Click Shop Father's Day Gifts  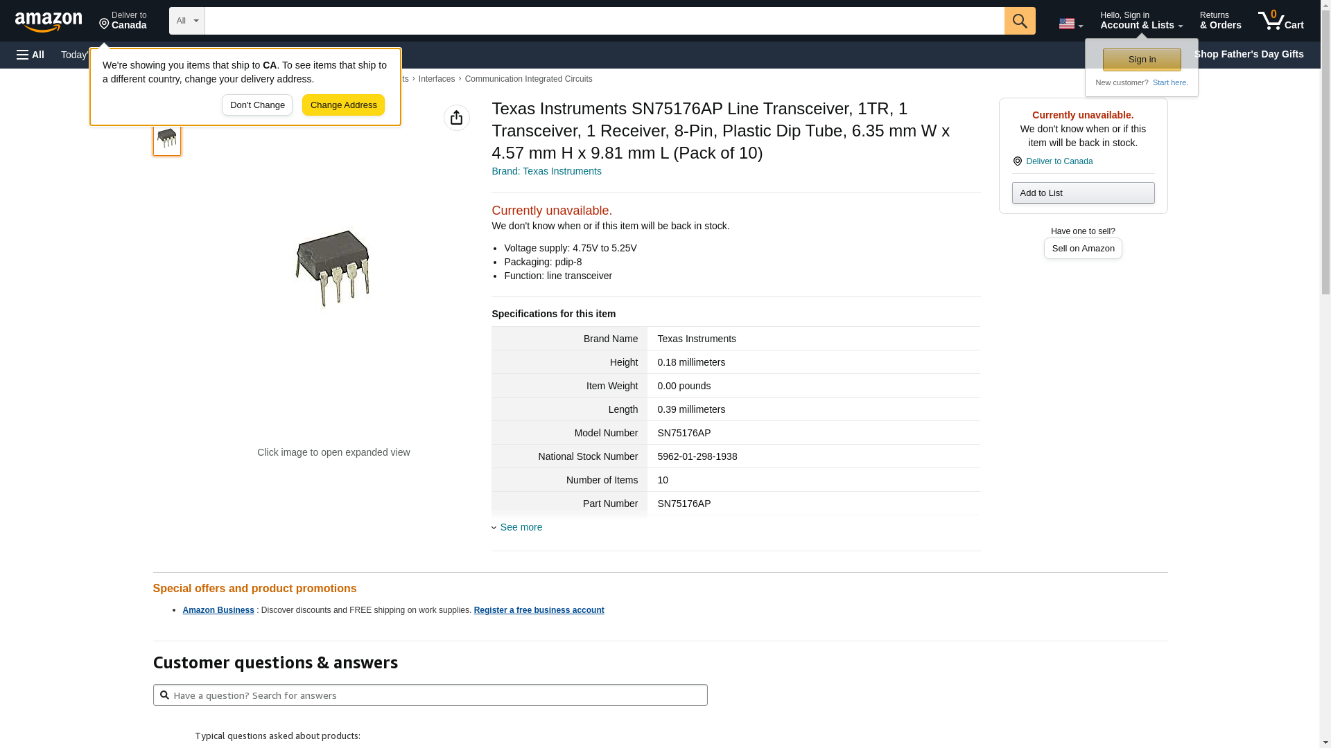tap(1248, 54)
